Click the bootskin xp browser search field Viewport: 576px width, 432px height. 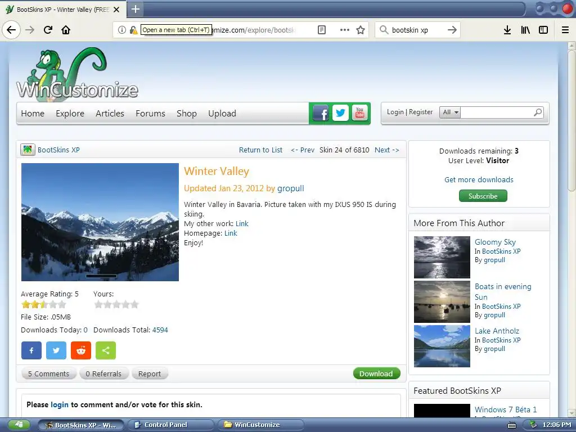pyautogui.click(x=417, y=30)
